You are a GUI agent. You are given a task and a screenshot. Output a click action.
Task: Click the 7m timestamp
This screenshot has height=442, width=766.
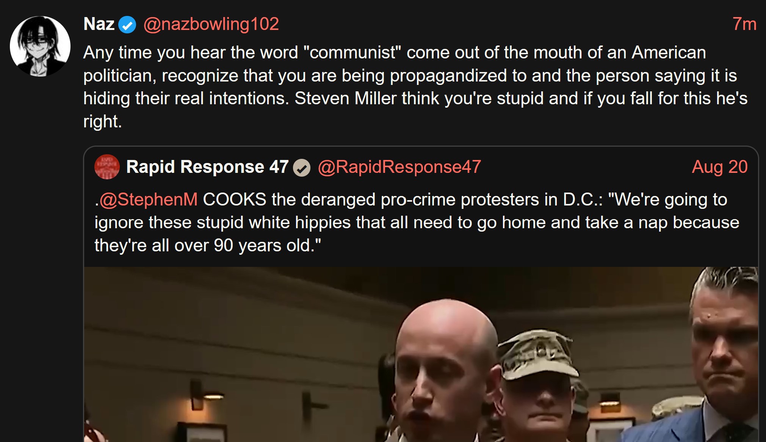point(744,24)
